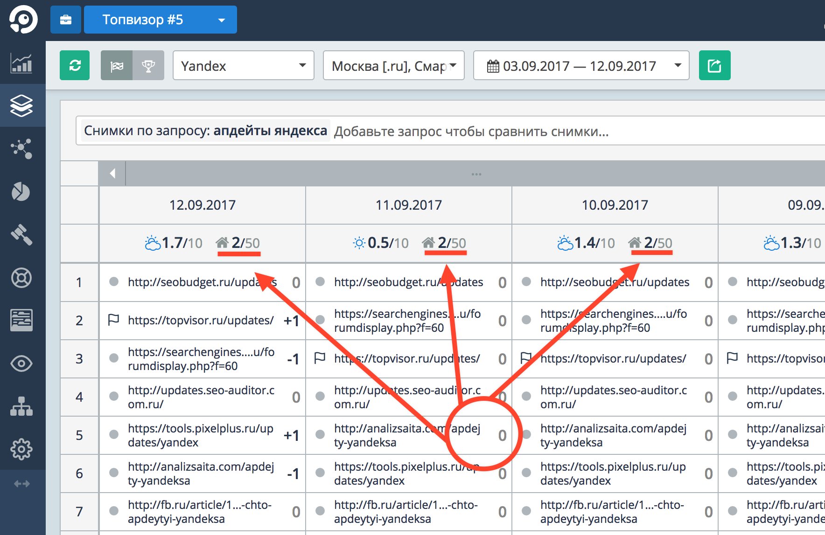Click the Topvisor logo icon
Viewport: 825px width, 535px height.
23,20
